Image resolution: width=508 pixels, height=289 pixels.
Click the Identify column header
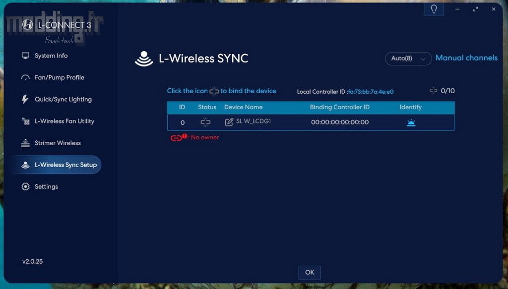pyautogui.click(x=410, y=107)
